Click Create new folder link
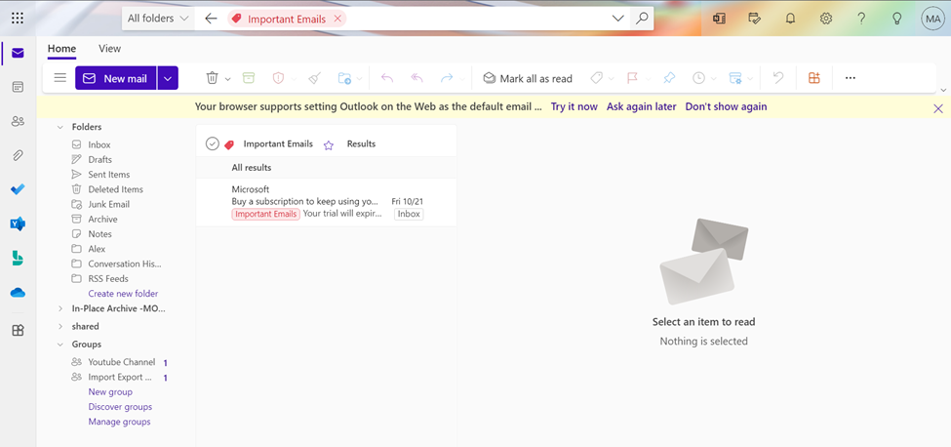This screenshot has width=951, height=447. coord(123,294)
